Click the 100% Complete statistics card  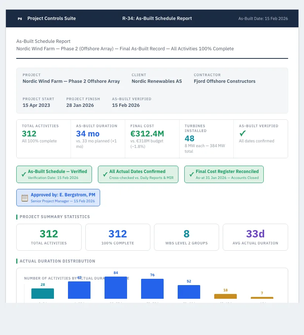click(117, 237)
